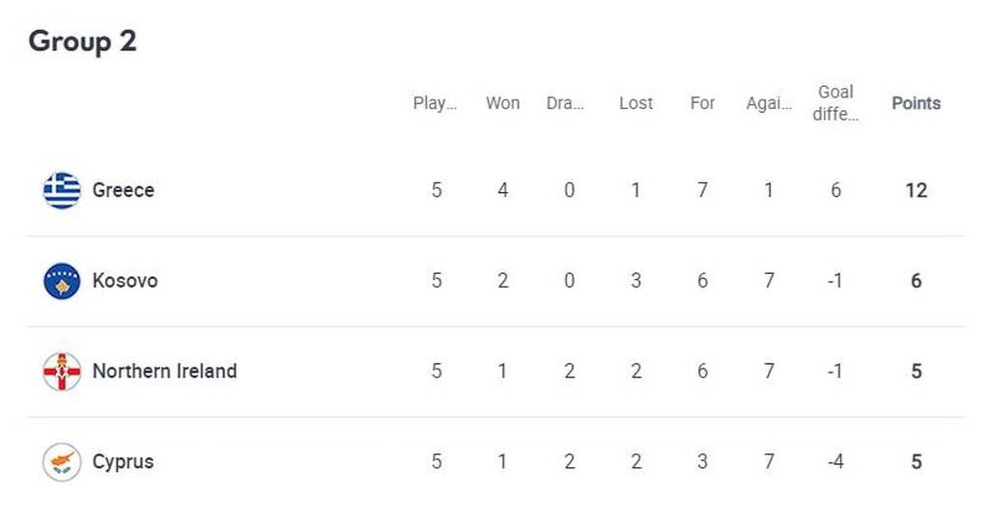This screenshot has width=989, height=523.
Task: Click the Goal difference column header
Action: [x=835, y=102]
